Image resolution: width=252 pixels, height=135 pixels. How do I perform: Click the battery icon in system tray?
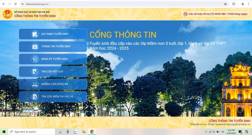218,132
